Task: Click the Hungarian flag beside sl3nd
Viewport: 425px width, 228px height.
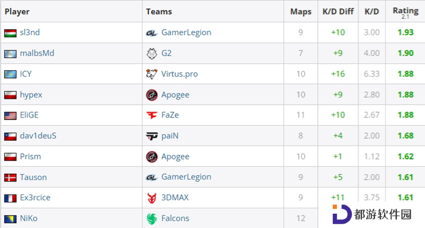Action: (x=10, y=33)
